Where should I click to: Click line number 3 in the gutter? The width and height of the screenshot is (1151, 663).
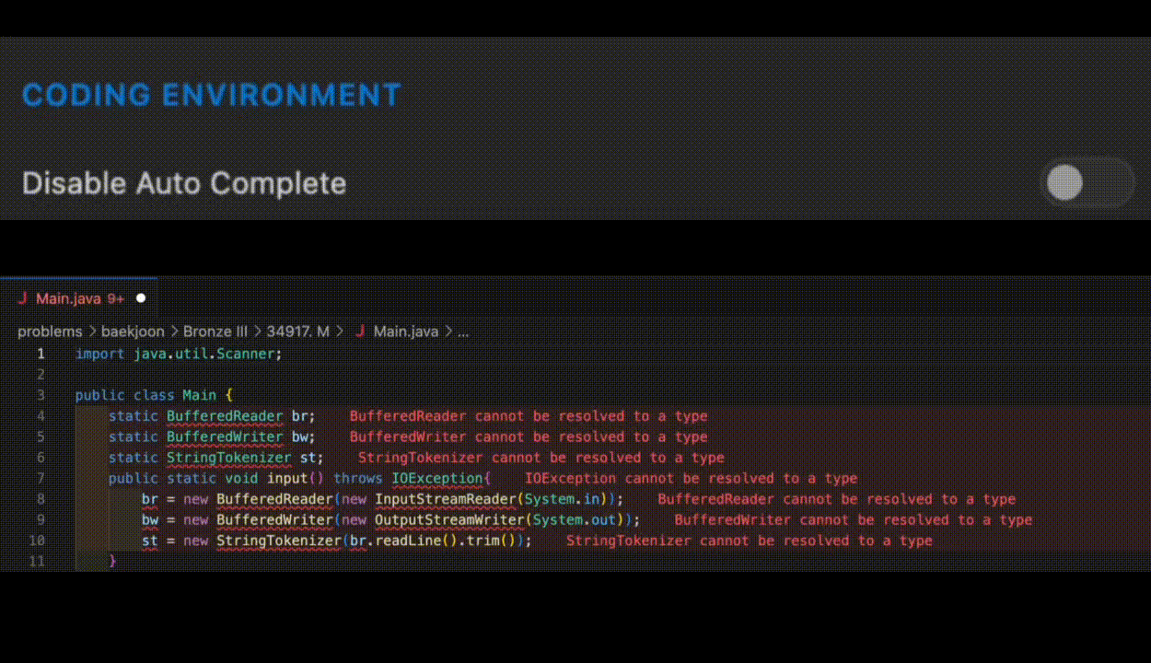tap(41, 395)
